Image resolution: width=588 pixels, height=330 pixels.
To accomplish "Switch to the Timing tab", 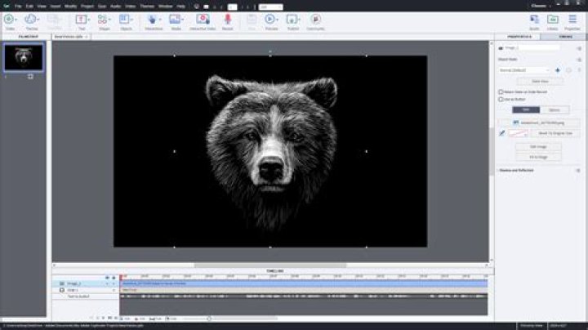I will (x=566, y=37).
